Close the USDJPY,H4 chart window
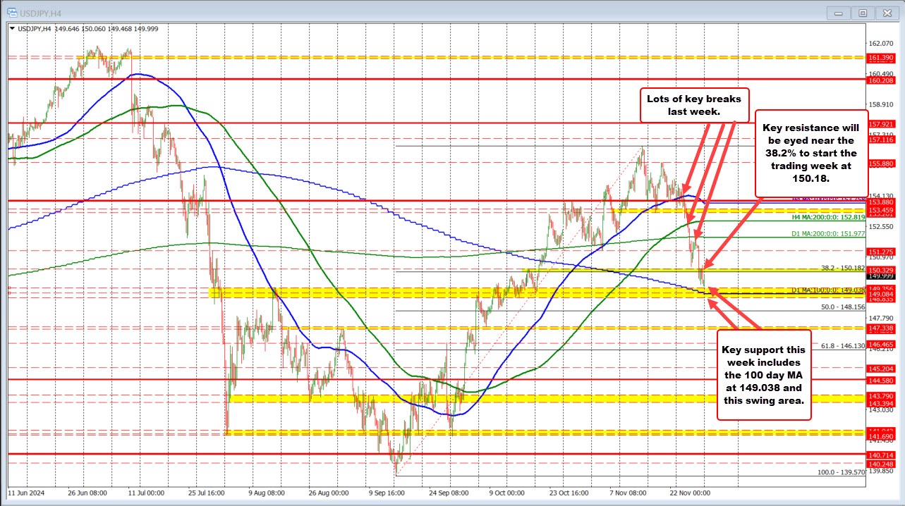This screenshot has height=506, width=905. click(886, 12)
